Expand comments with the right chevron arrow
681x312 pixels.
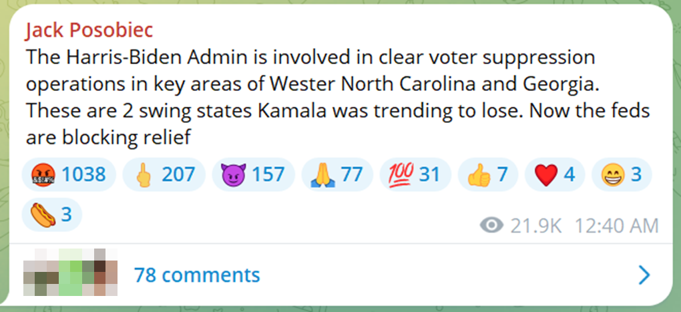coord(645,275)
